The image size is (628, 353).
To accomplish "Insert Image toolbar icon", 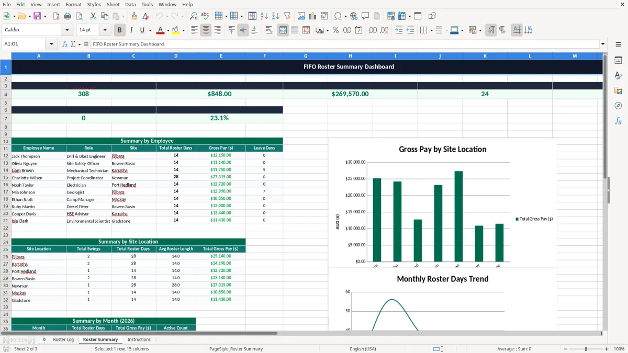I will (301, 16).
